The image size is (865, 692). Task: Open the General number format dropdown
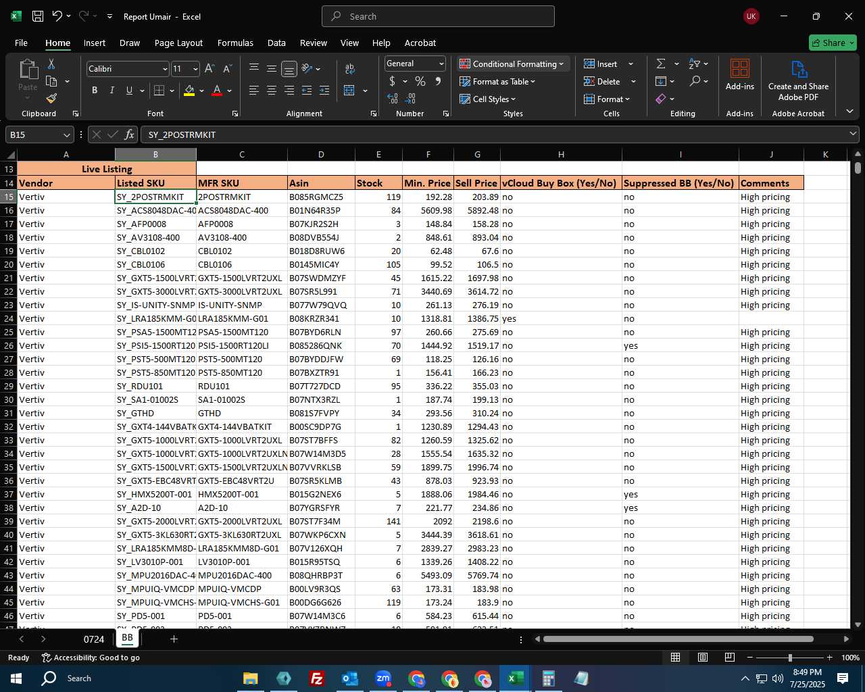tap(441, 64)
